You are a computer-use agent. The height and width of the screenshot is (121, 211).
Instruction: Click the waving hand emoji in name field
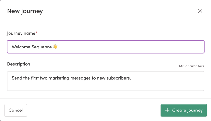55,47
